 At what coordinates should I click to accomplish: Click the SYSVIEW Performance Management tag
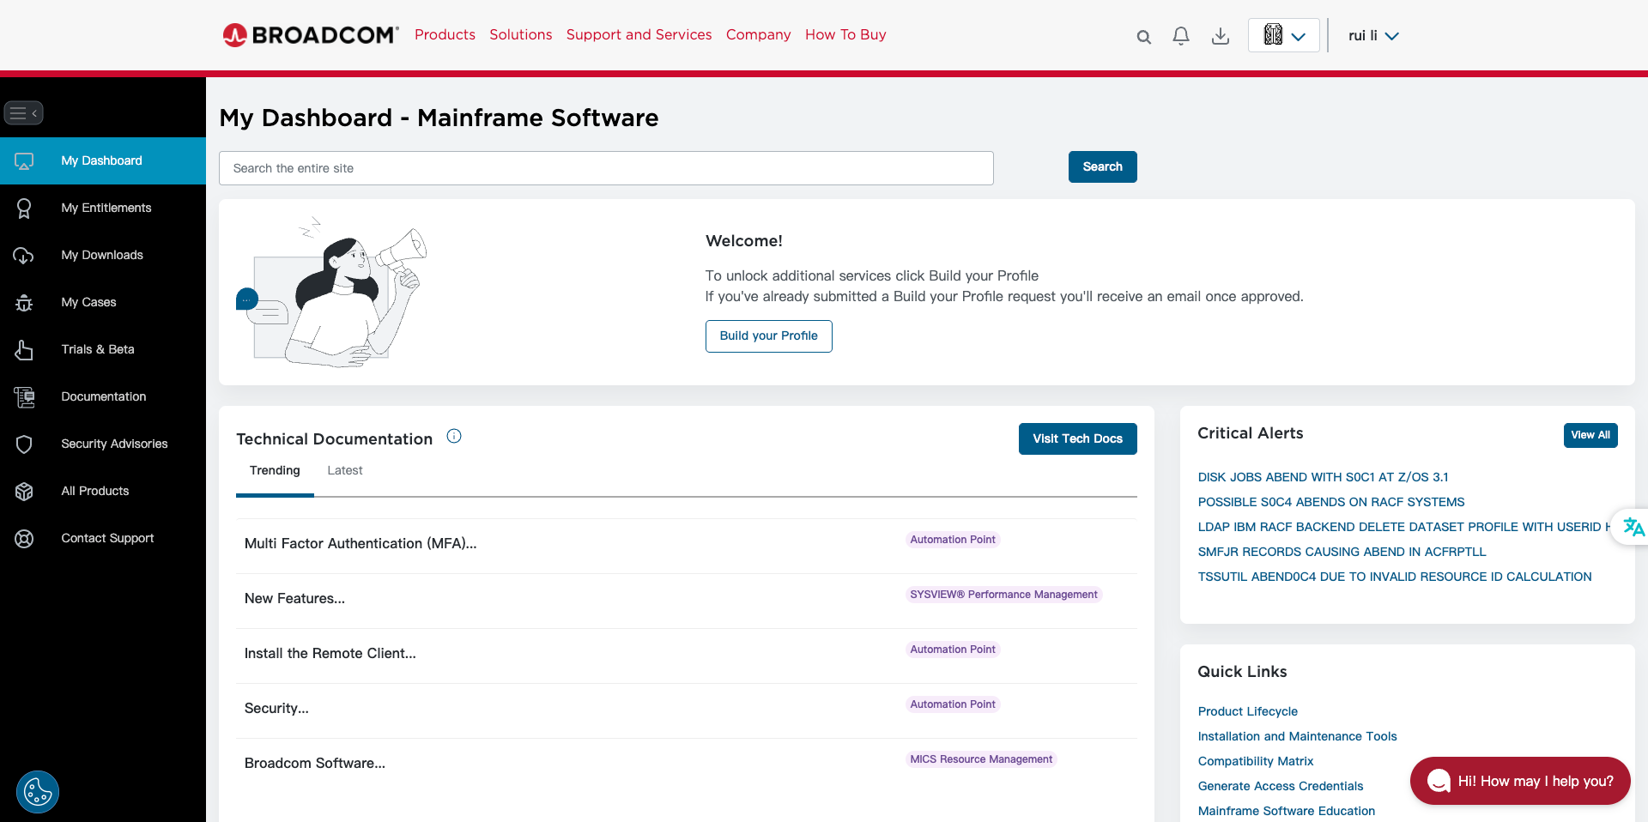pyautogui.click(x=1003, y=595)
